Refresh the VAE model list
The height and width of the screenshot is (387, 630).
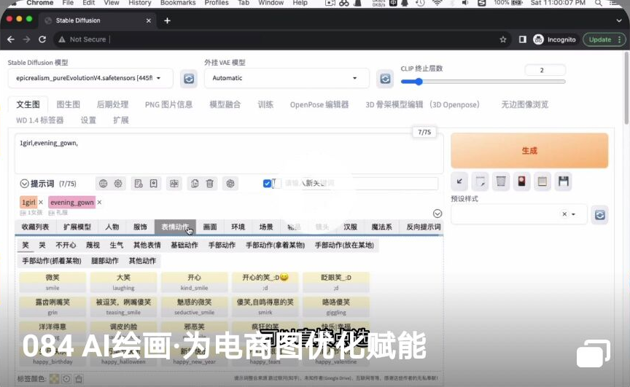tap(385, 78)
